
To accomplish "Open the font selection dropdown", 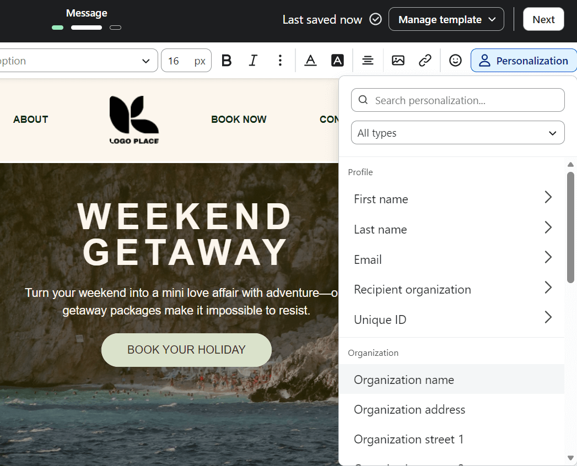I will point(77,61).
